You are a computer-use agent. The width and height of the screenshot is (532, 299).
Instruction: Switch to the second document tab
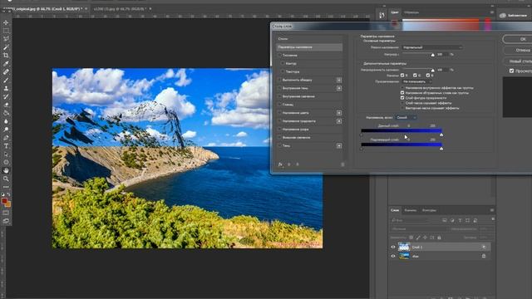pos(122,9)
